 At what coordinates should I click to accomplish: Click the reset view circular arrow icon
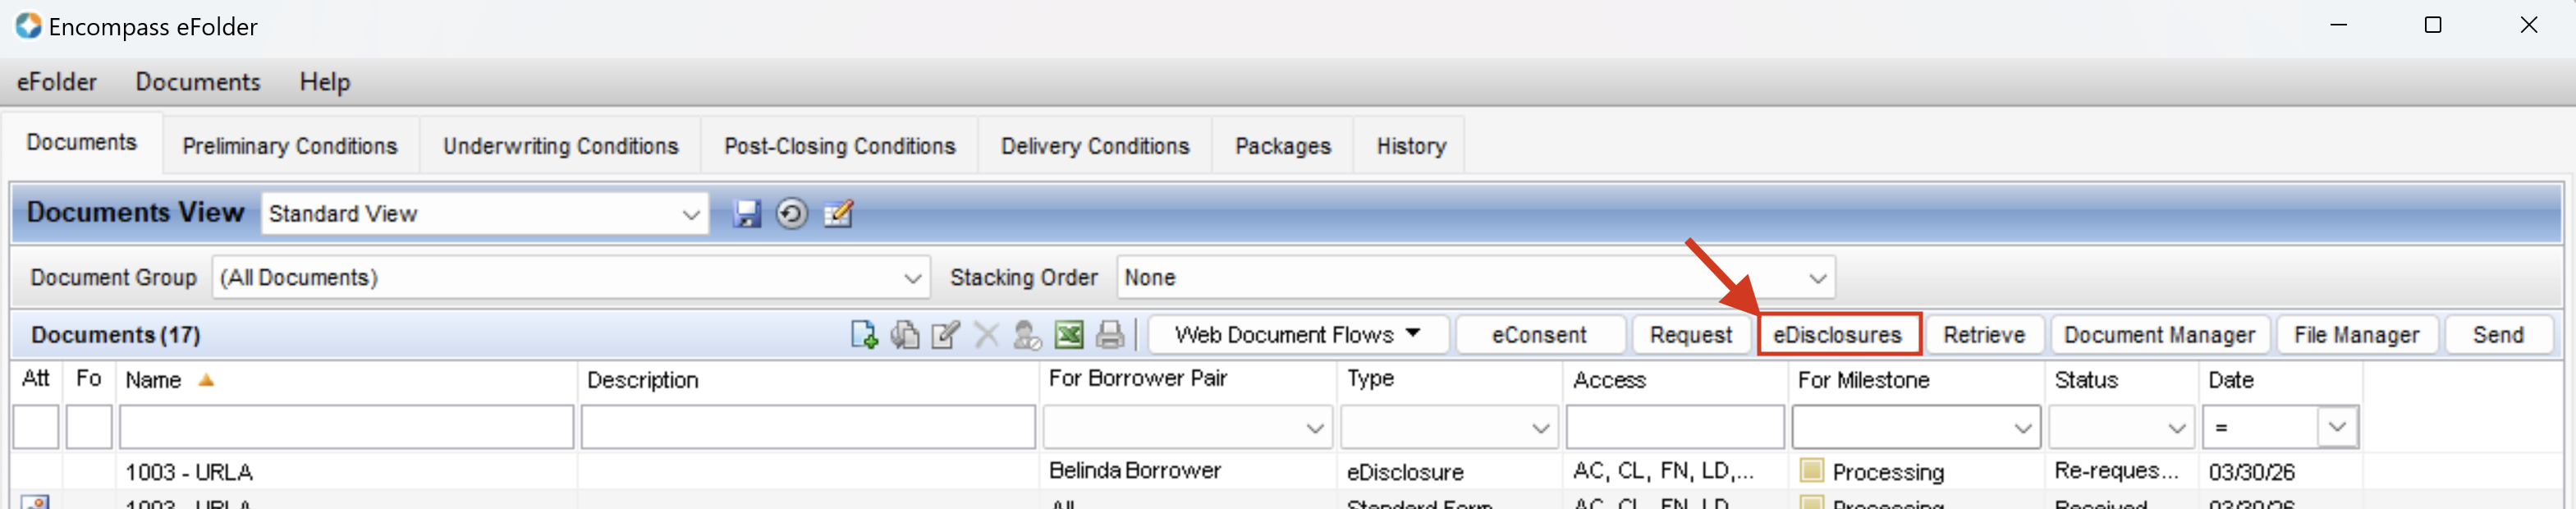point(791,214)
